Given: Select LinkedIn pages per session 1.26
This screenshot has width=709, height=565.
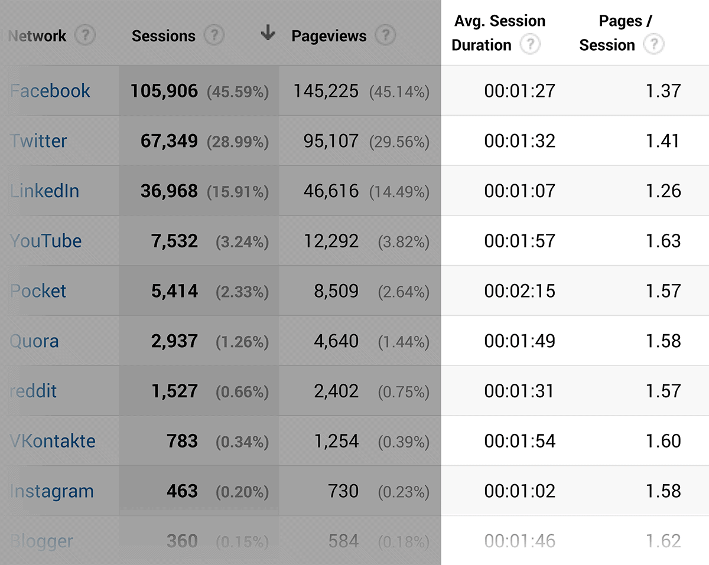Looking at the screenshot, I should pos(663,191).
